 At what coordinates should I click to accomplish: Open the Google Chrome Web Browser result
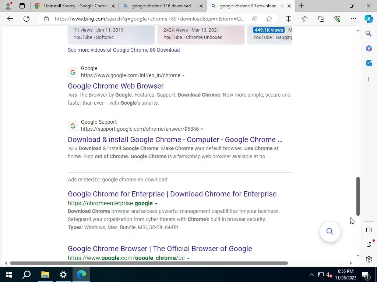click(116, 86)
